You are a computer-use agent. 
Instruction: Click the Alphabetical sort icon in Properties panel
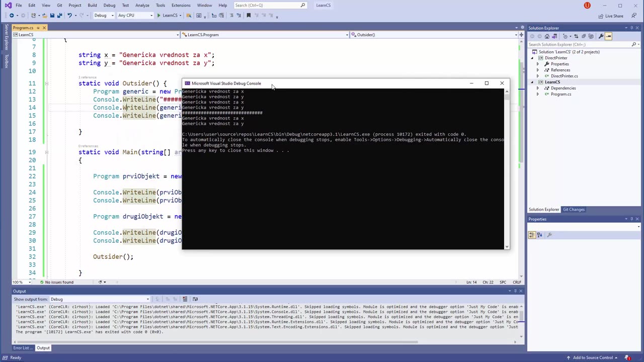[539, 235]
